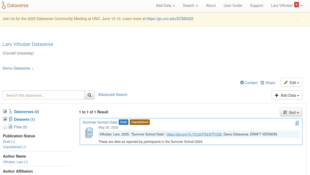Click the Advanced Search link
The width and height of the screenshot is (310, 175).
pos(113,95)
